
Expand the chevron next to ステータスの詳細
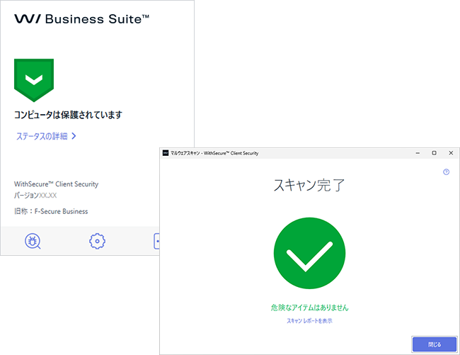[74, 136]
